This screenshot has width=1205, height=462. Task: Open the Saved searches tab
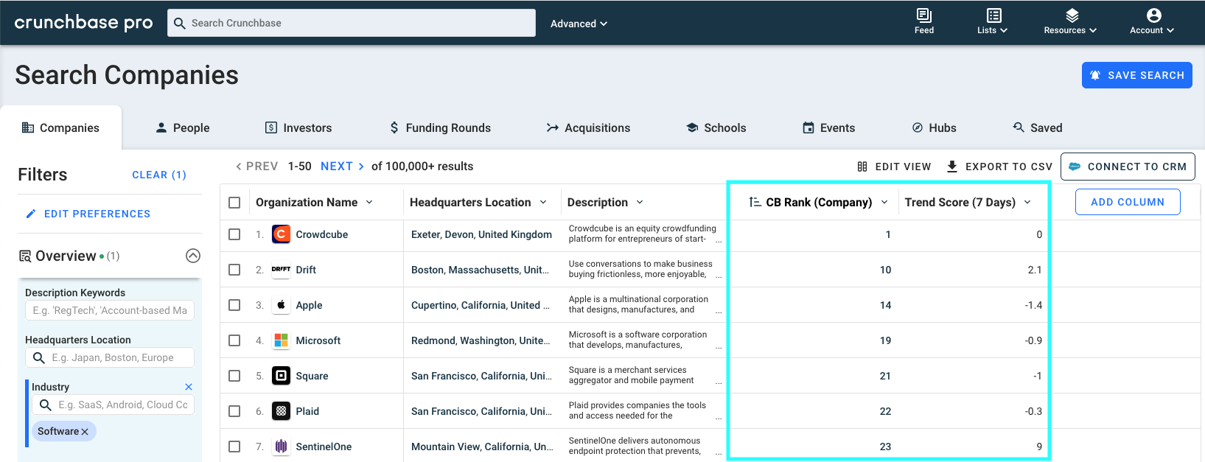1038,127
